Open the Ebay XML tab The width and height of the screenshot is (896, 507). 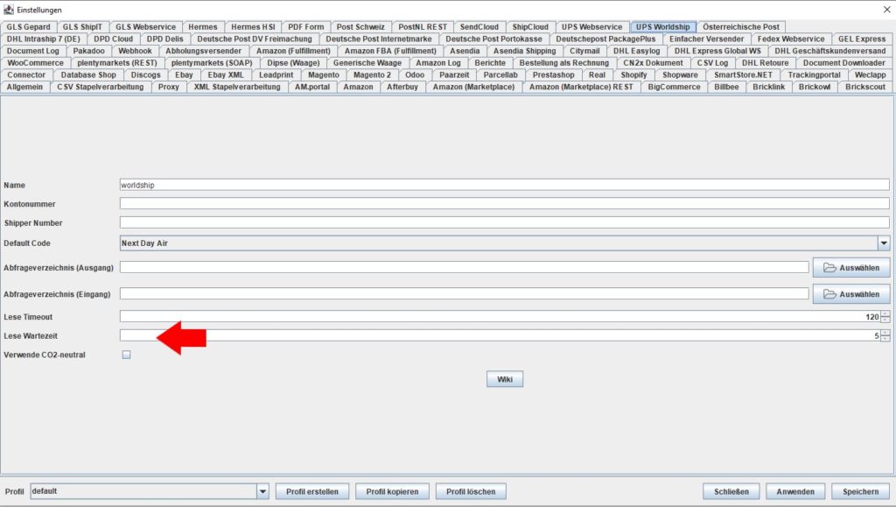point(226,75)
